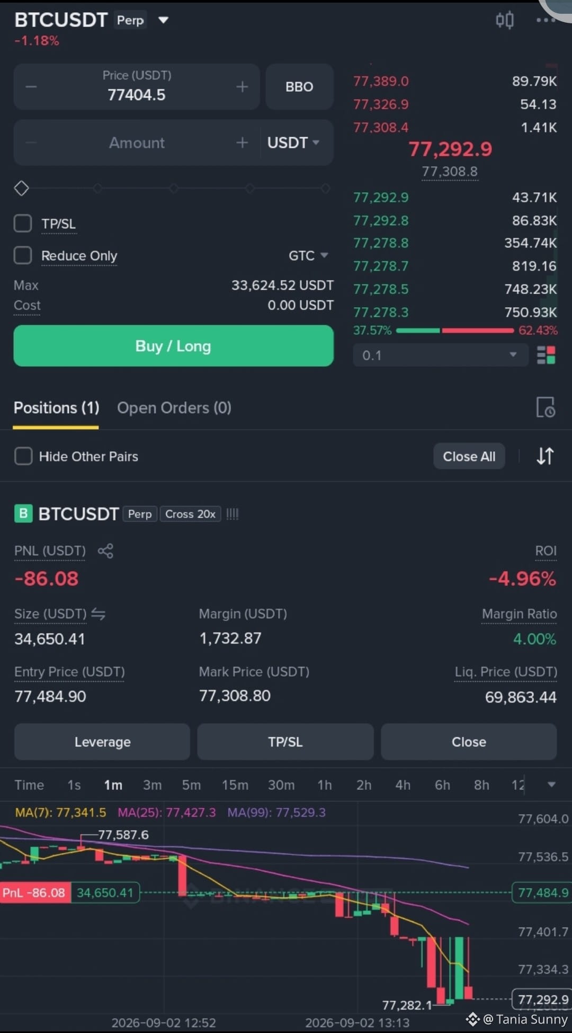Switch to the Open Orders (0) tab
This screenshot has height=1033, width=572.
pyautogui.click(x=174, y=408)
